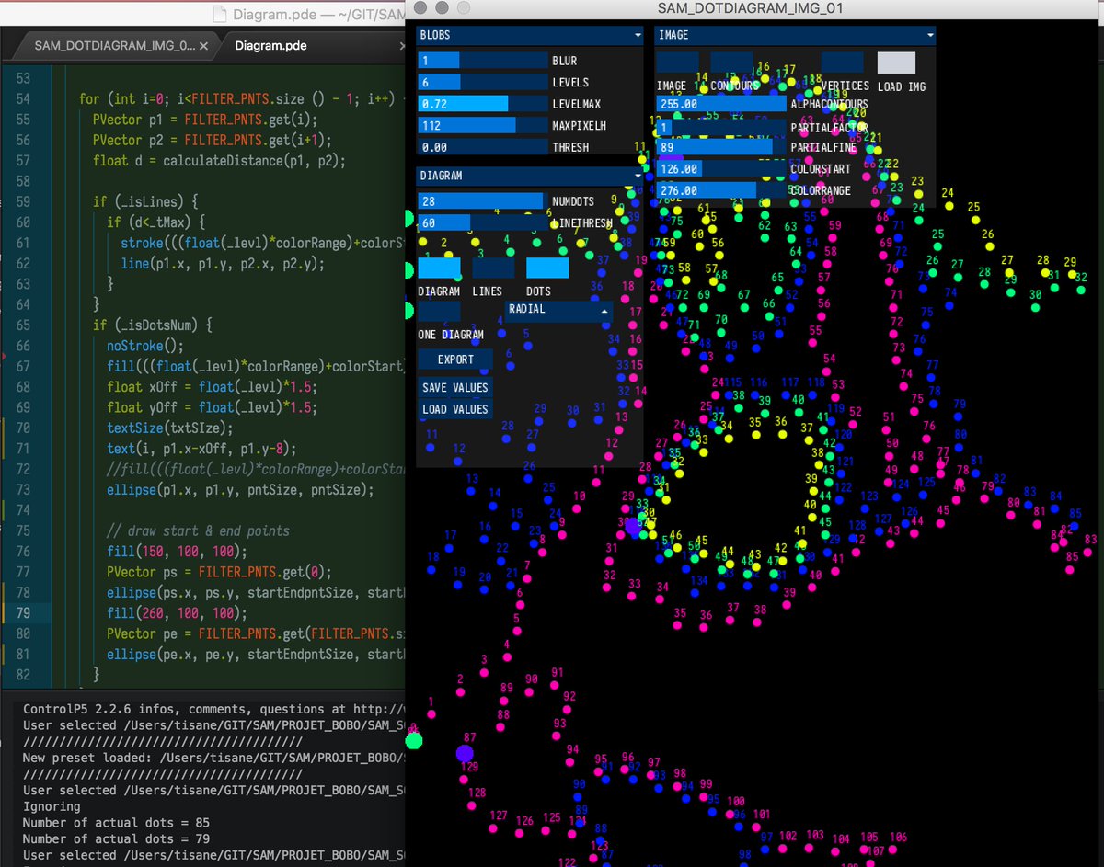This screenshot has width=1104, height=867.
Task: Collapse the BLOBS panel group
Action: click(638, 35)
